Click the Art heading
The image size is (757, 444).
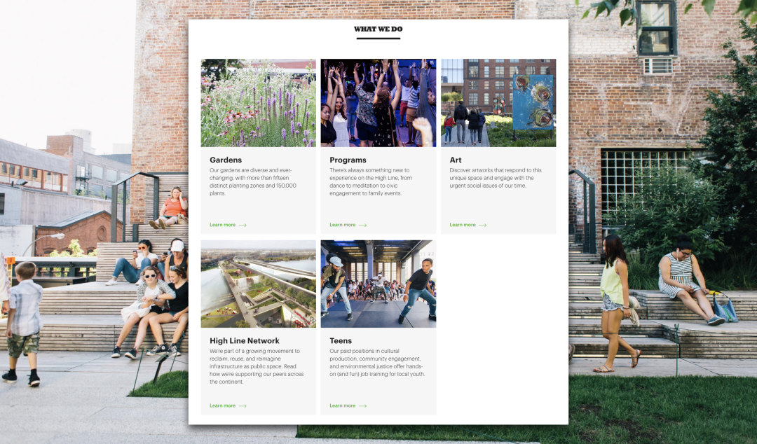[456, 160]
